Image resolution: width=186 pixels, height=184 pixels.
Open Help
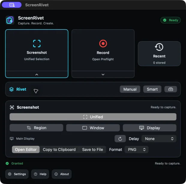[x=40, y=174]
